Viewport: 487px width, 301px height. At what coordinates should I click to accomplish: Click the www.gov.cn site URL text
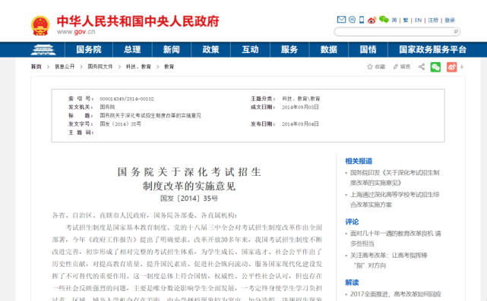tap(76, 32)
